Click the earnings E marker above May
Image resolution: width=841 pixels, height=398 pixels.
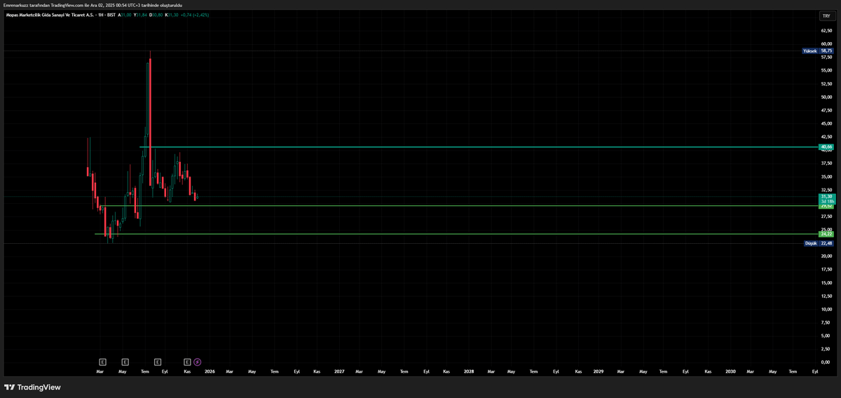(x=125, y=362)
